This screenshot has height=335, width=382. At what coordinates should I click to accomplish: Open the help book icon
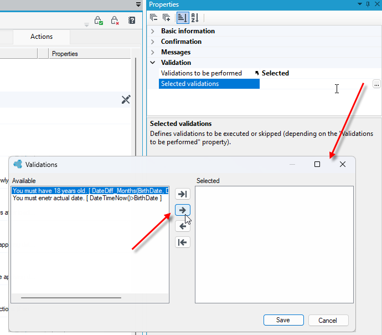point(132,21)
